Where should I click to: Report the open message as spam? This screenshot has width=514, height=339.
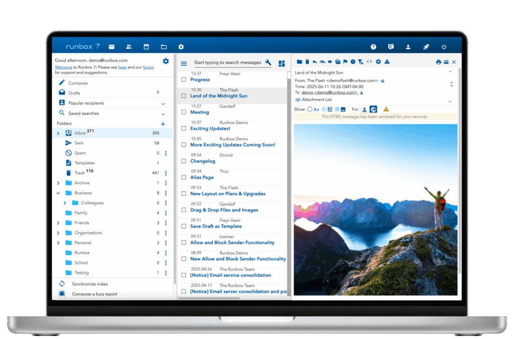click(353, 62)
